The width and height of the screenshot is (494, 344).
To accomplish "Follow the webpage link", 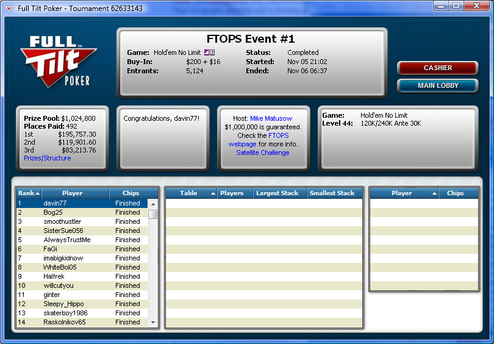I will (x=242, y=144).
